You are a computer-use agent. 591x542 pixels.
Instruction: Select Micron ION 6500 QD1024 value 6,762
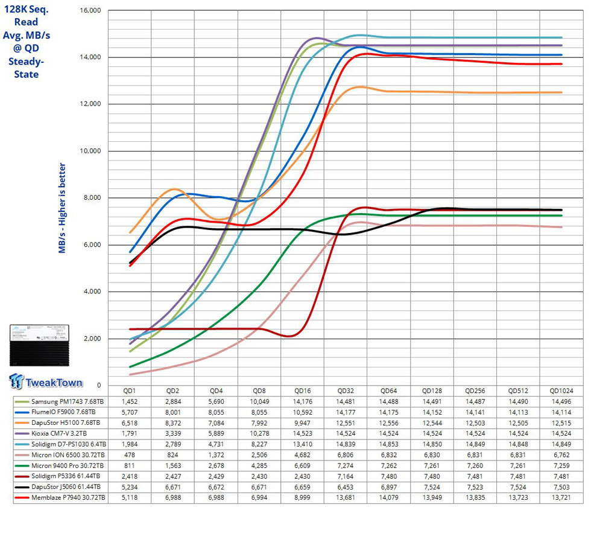(561, 455)
